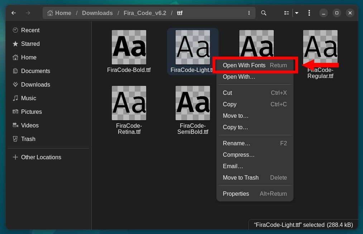This screenshot has height=234, width=363.
Task: Click the Music note icon
Action: click(15, 98)
